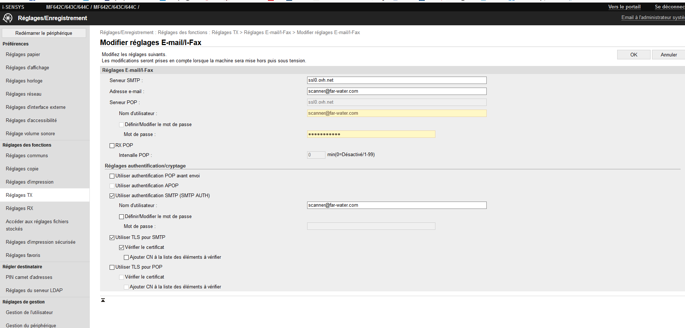Open Réglages réseau from Préférences
This screenshot has width=685, height=328.
23,94
